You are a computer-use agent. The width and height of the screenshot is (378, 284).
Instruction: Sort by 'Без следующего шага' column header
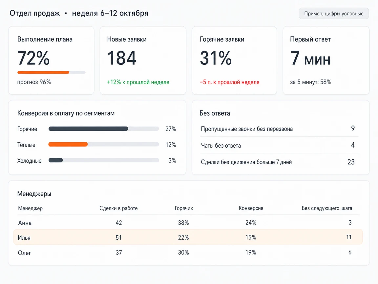(327, 208)
